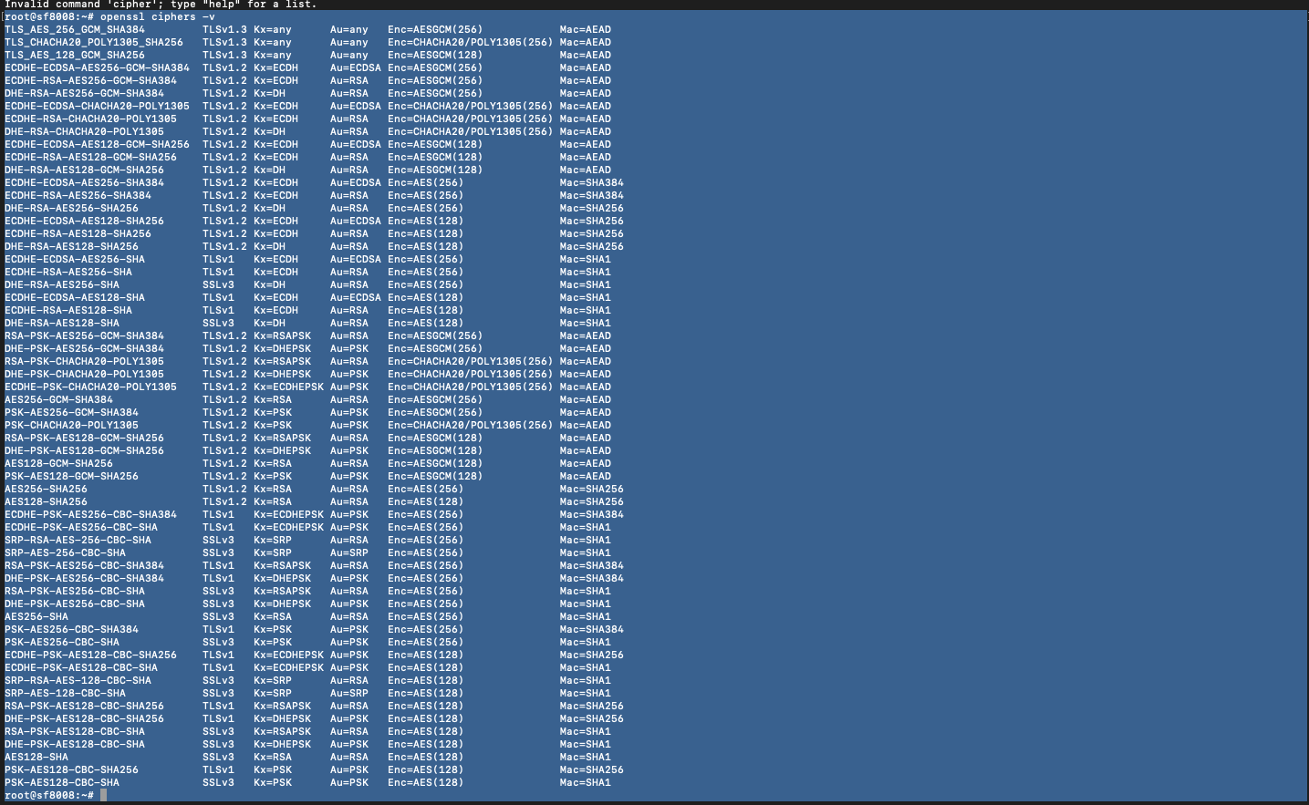Click the 'Invalid command' error message line
Image resolution: width=1309 pixels, height=805 pixels.
(161, 5)
